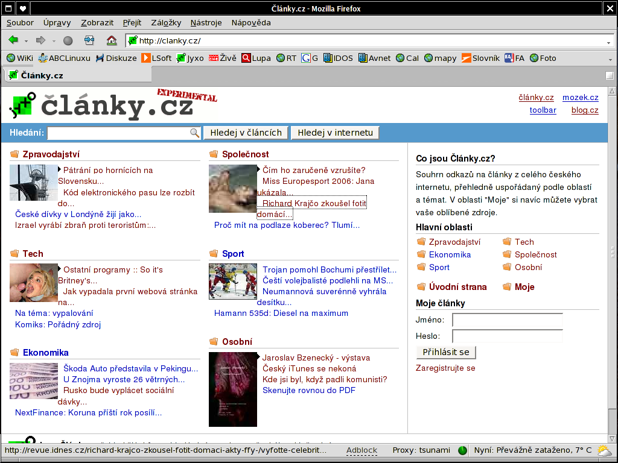This screenshot has width=618, height=463.
Task: Click the weather icon in status bar
Action: click(x=604, y=450)
